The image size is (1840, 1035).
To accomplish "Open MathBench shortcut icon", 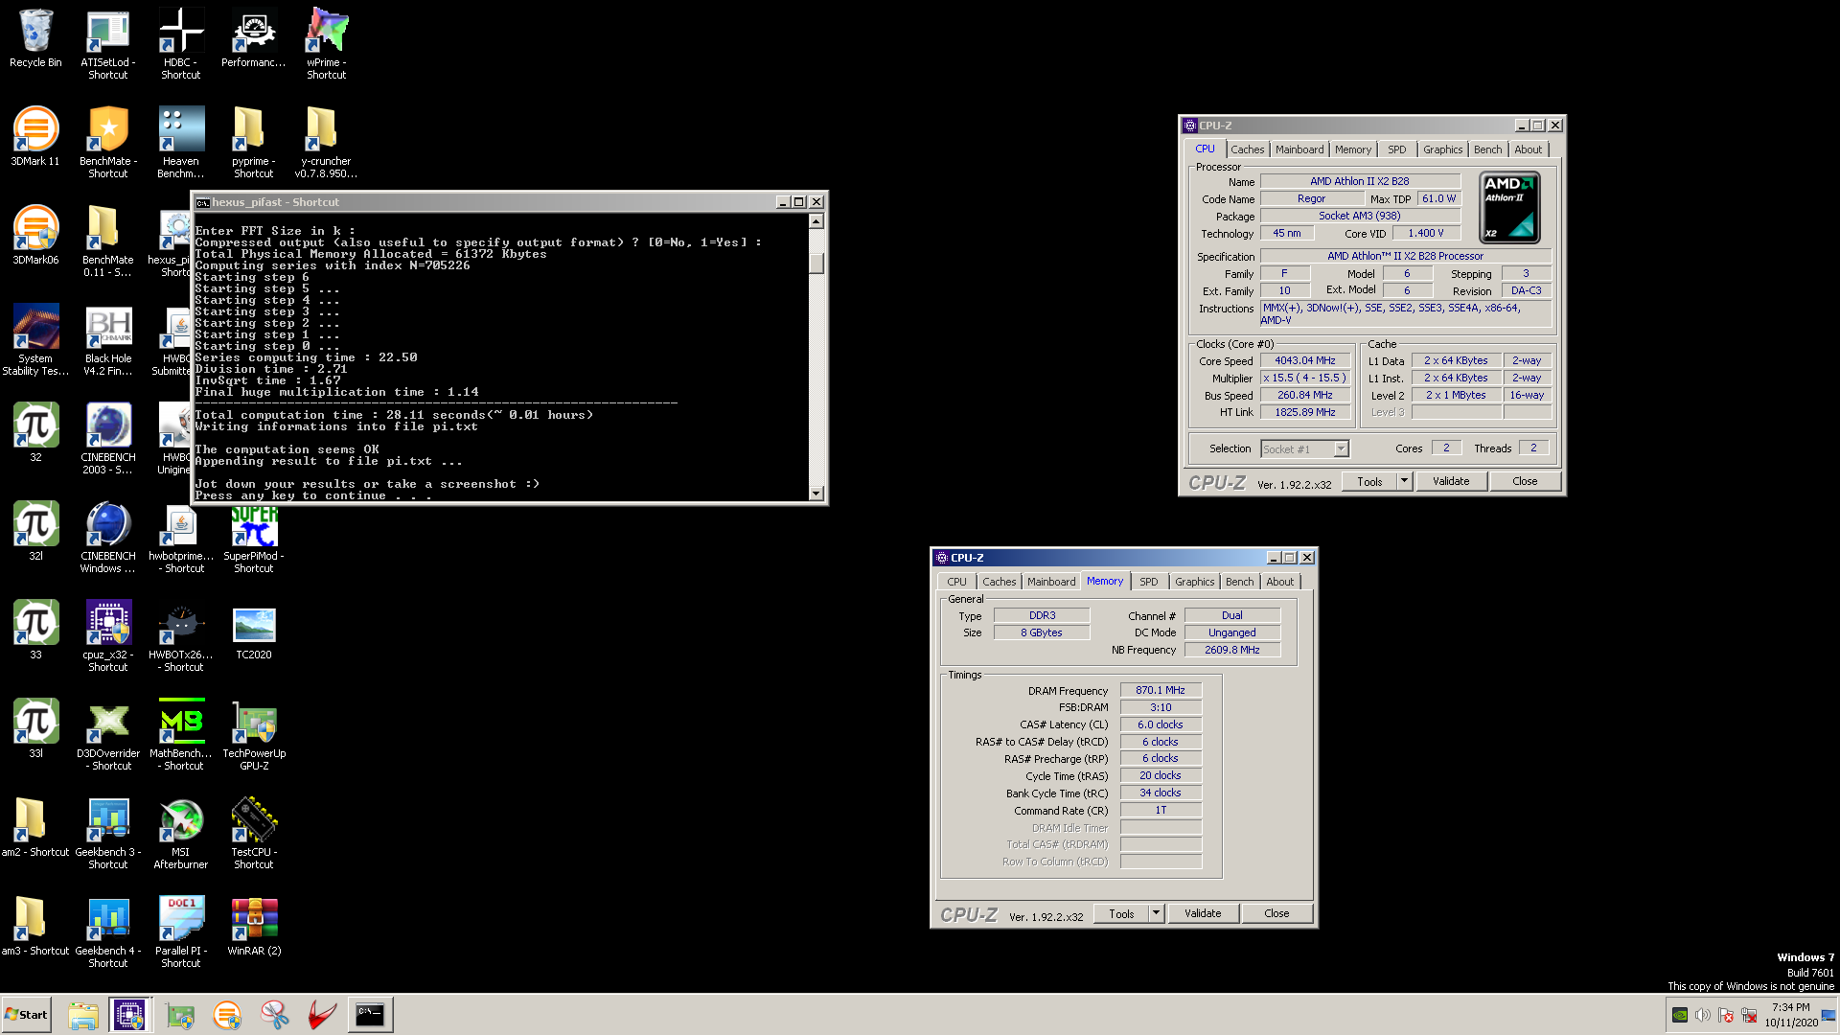I will (181, 734).
